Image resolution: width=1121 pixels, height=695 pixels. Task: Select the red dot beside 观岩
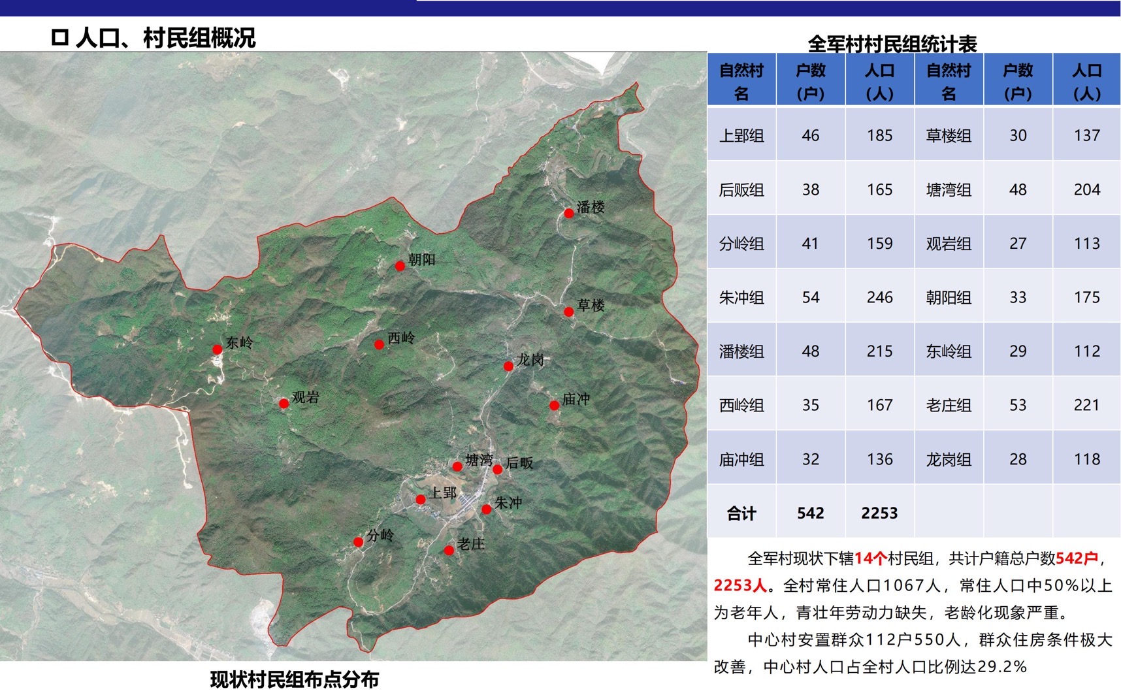(284, 404)
